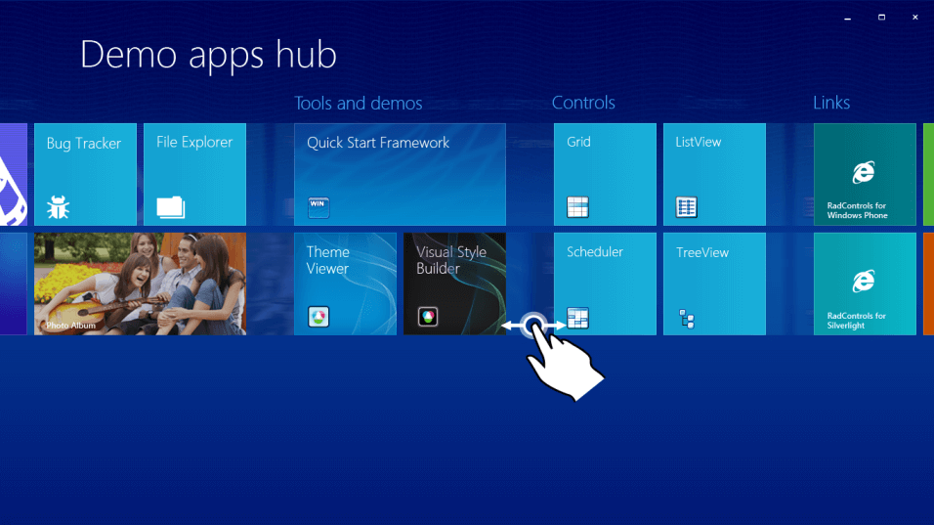This screenshot has width=934, height=525.
Task: Select the Tools and demos group header
Action: [358, 103]
